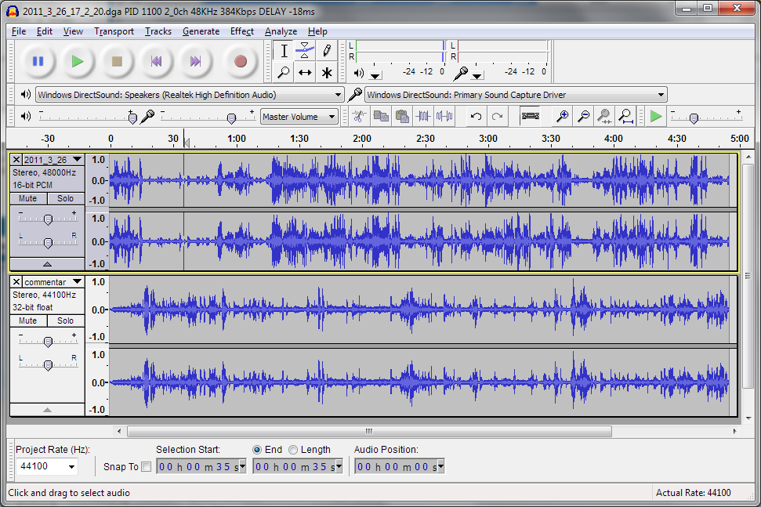Click the Cut scissors icon

[359, 117]
